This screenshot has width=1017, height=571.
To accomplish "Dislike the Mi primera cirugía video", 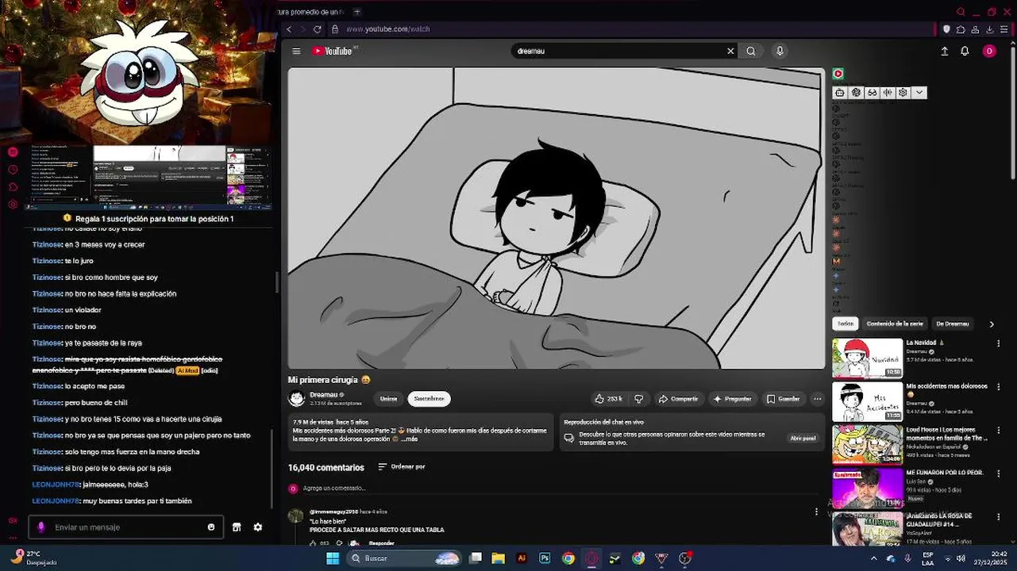I will tap(638, 399).
